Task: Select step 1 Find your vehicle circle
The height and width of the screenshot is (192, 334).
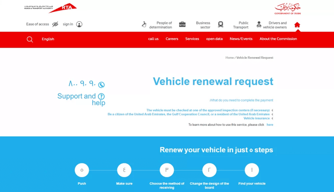Action: point(252,170)
